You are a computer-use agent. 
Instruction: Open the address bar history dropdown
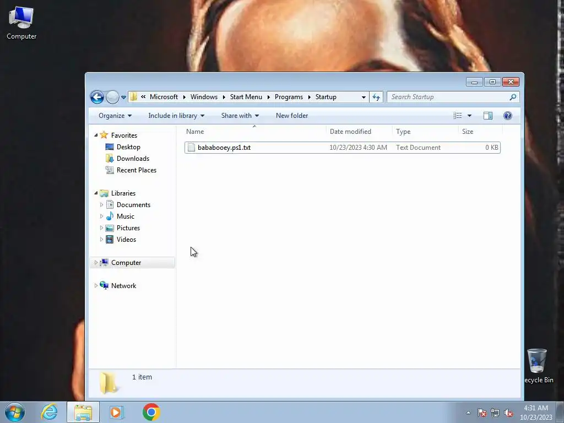(364, 97)
